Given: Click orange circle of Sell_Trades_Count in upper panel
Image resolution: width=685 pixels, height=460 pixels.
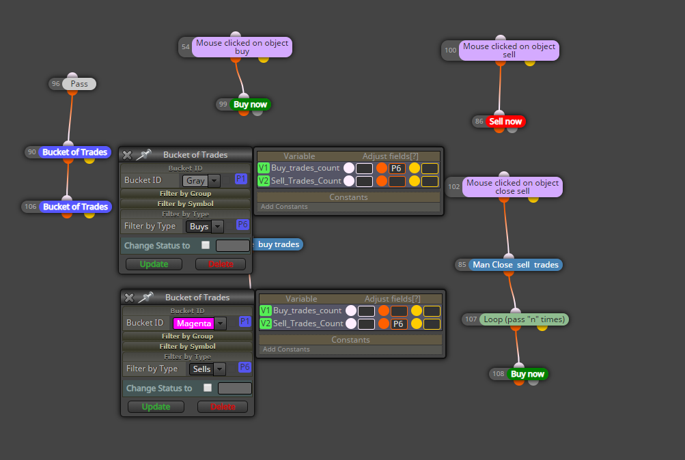Looking at the screenshot, I should click(381, 181).
